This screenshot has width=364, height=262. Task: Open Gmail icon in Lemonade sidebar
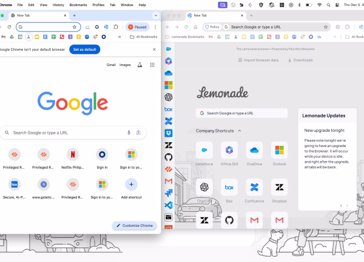tap(169, 181)
